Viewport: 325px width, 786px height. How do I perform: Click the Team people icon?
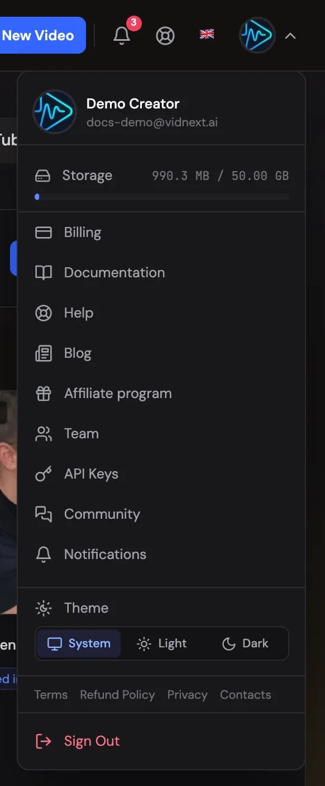point(44,434)
